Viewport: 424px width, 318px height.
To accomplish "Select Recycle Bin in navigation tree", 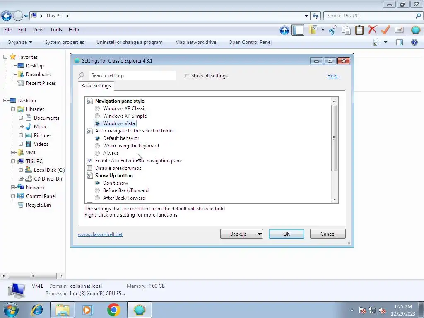I will [39, 205].
